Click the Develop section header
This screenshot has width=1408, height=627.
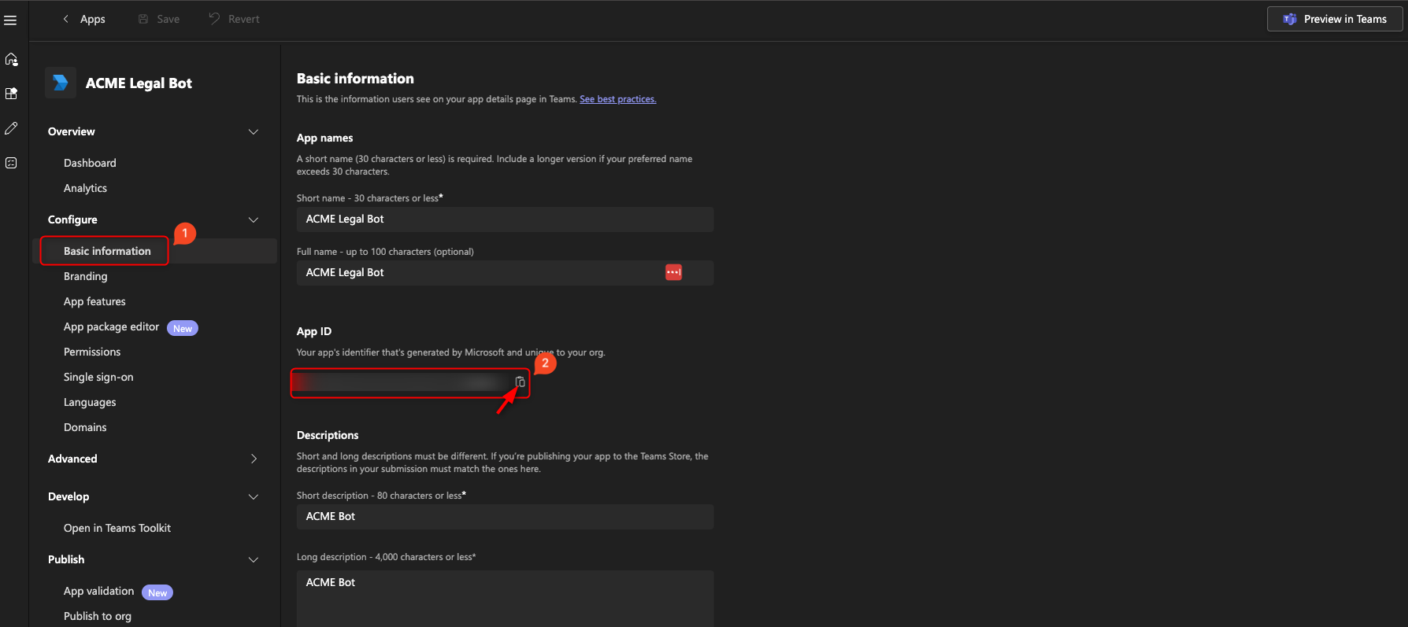(69, 496)
